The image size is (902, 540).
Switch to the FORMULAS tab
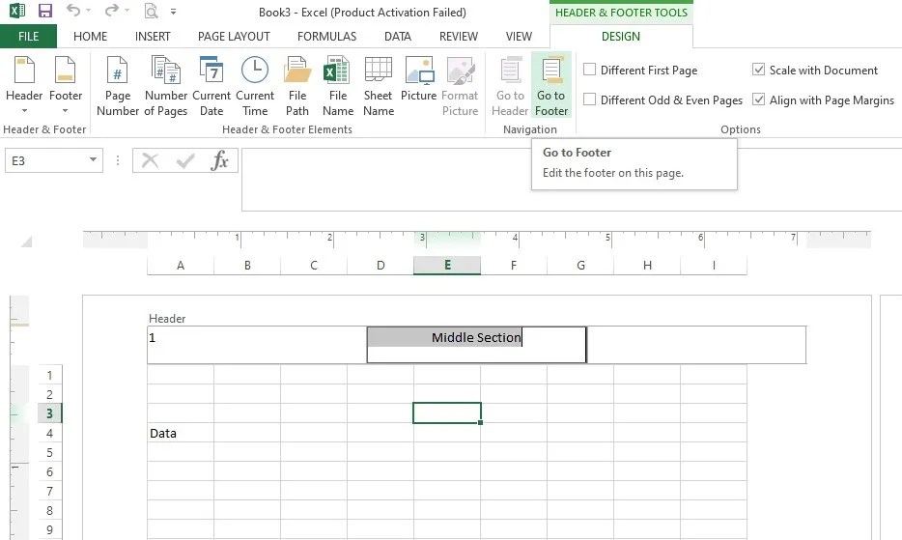click(326, 37)
